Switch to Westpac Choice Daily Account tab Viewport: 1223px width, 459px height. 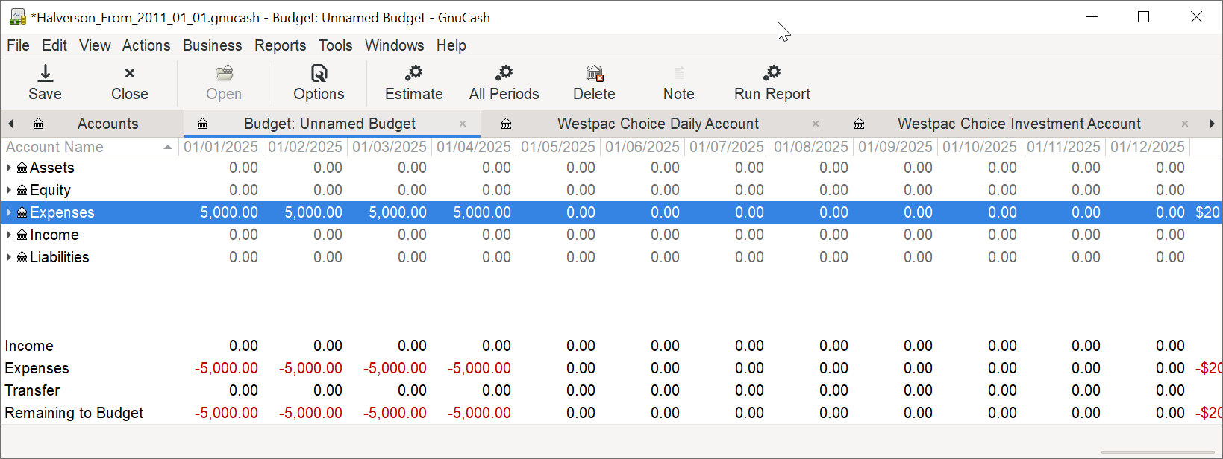coord(657,124)
